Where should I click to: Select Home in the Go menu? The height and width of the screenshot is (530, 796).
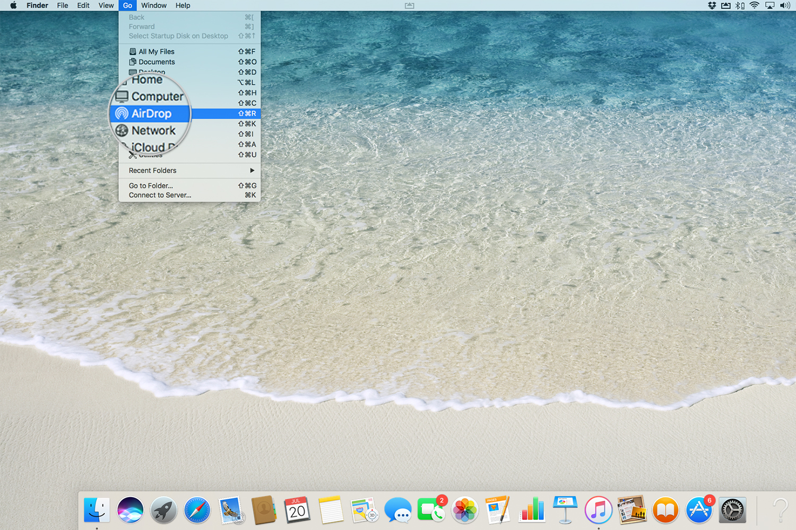147,80
